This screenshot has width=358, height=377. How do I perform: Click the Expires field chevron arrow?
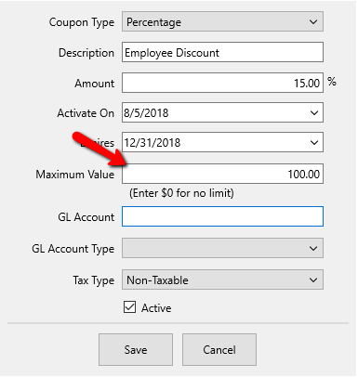314,142
